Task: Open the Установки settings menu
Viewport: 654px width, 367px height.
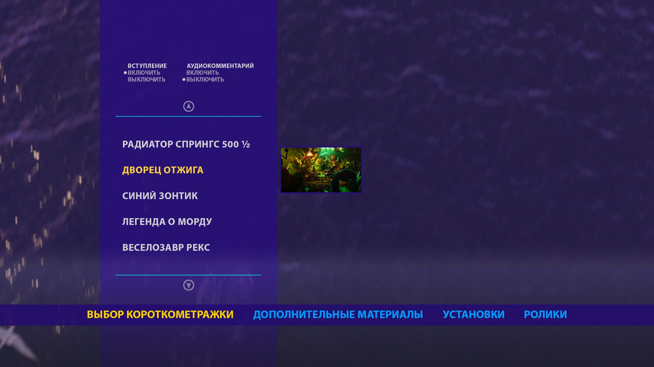Action: [x=473, y=315]
